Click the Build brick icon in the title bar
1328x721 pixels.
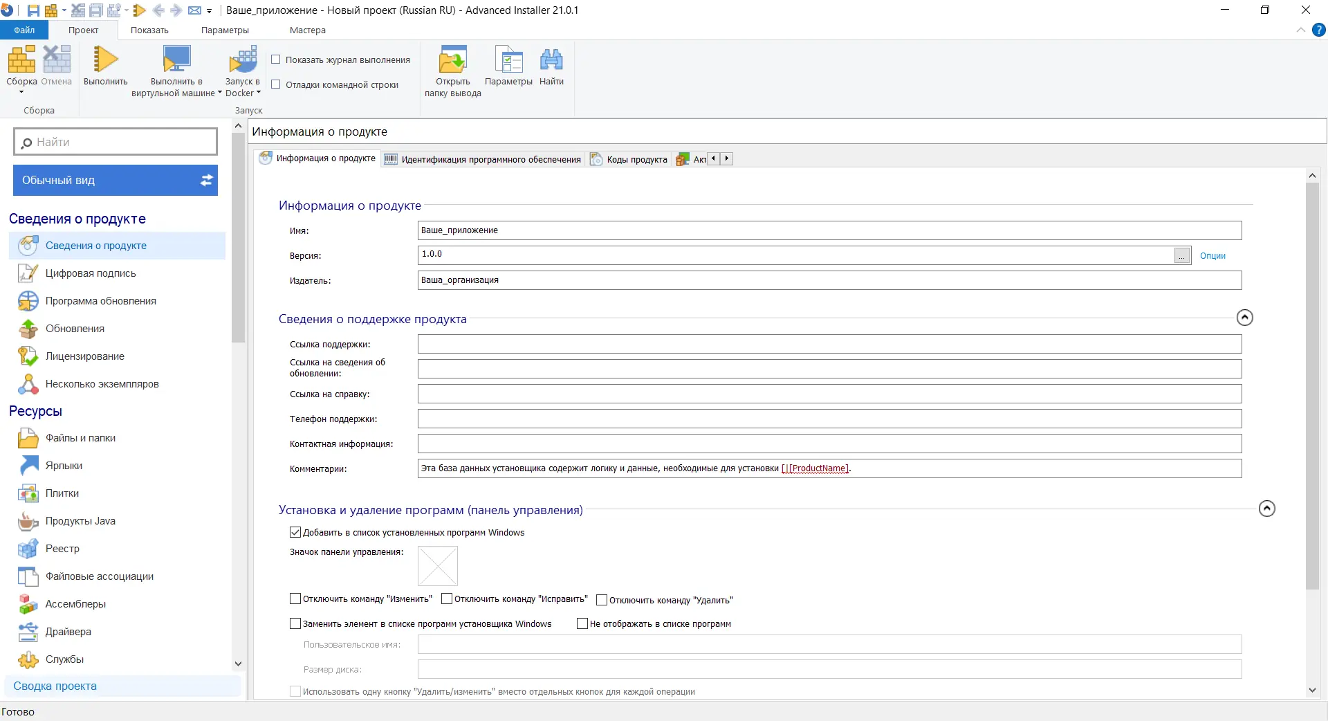pos(51,10)
